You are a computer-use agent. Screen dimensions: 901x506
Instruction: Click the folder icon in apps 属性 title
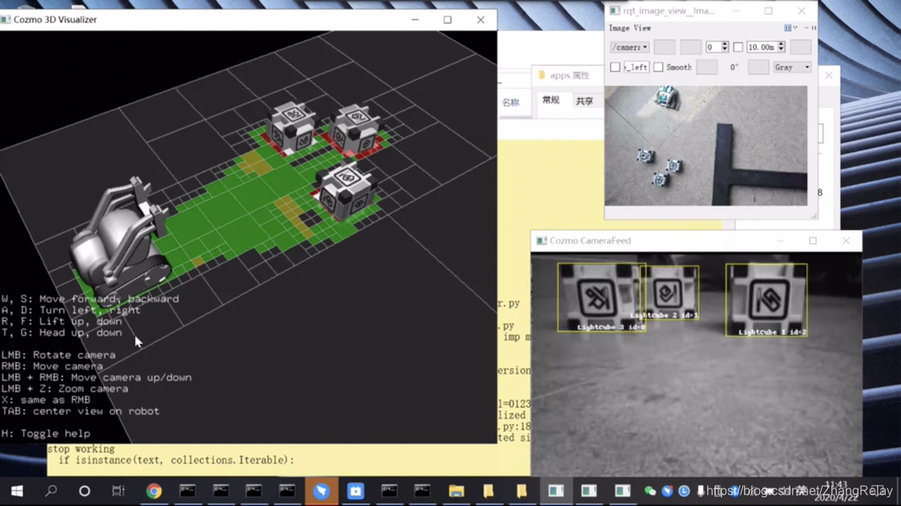coord(541,75)
